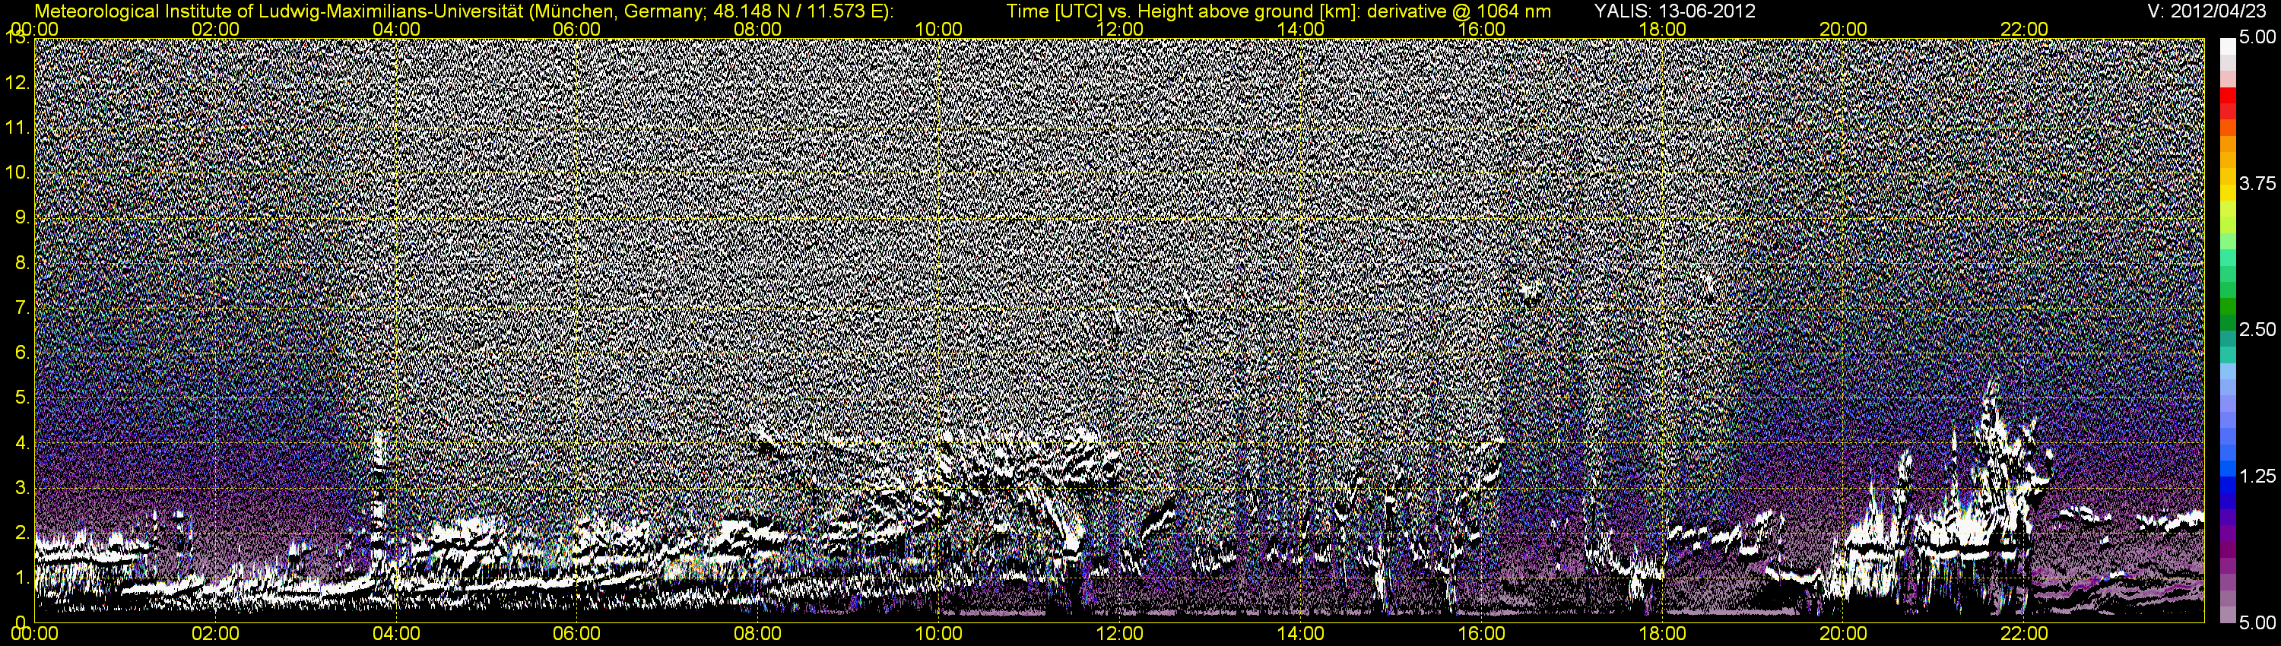Click the 9 km height axis label
This screenshot has width=2281, height=646.
[x=22, y=217]
